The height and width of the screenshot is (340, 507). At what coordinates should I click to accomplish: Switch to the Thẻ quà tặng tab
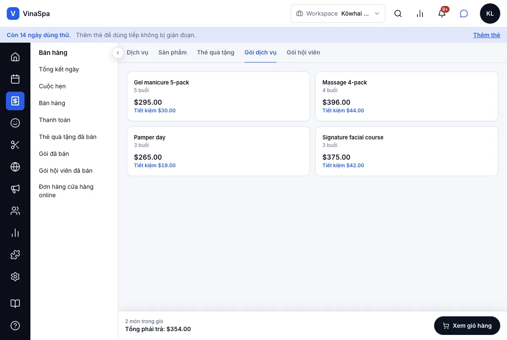tap(215, 53)
